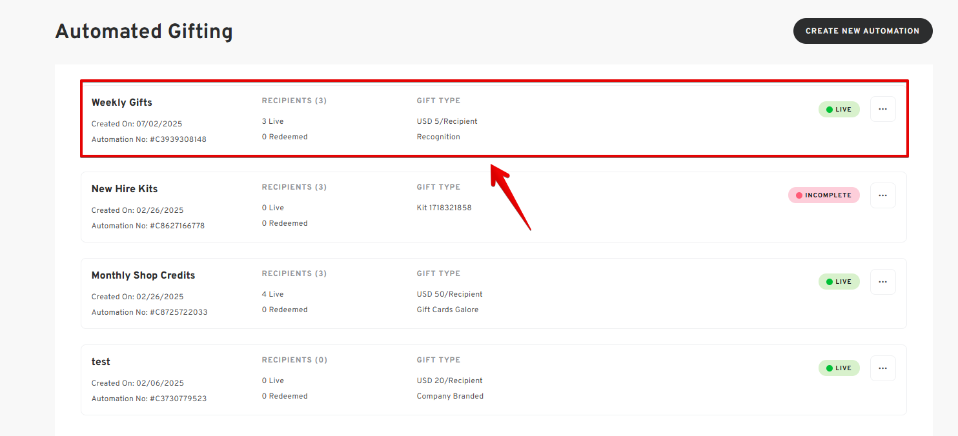The image size is (958, 436).
Task: Click 'Created On: 07/02/2025' text
Action: (x=138, y=124)
